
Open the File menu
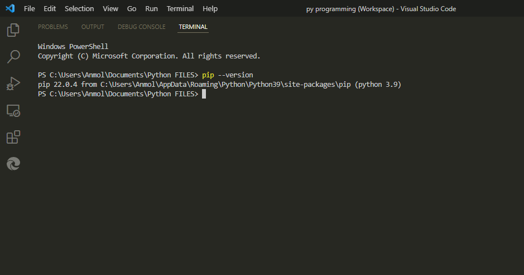coord(30,9)
